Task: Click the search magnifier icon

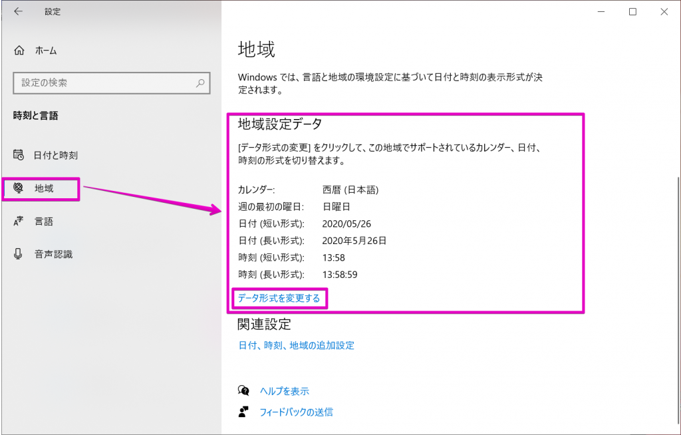Action: [x=200, y=83]
